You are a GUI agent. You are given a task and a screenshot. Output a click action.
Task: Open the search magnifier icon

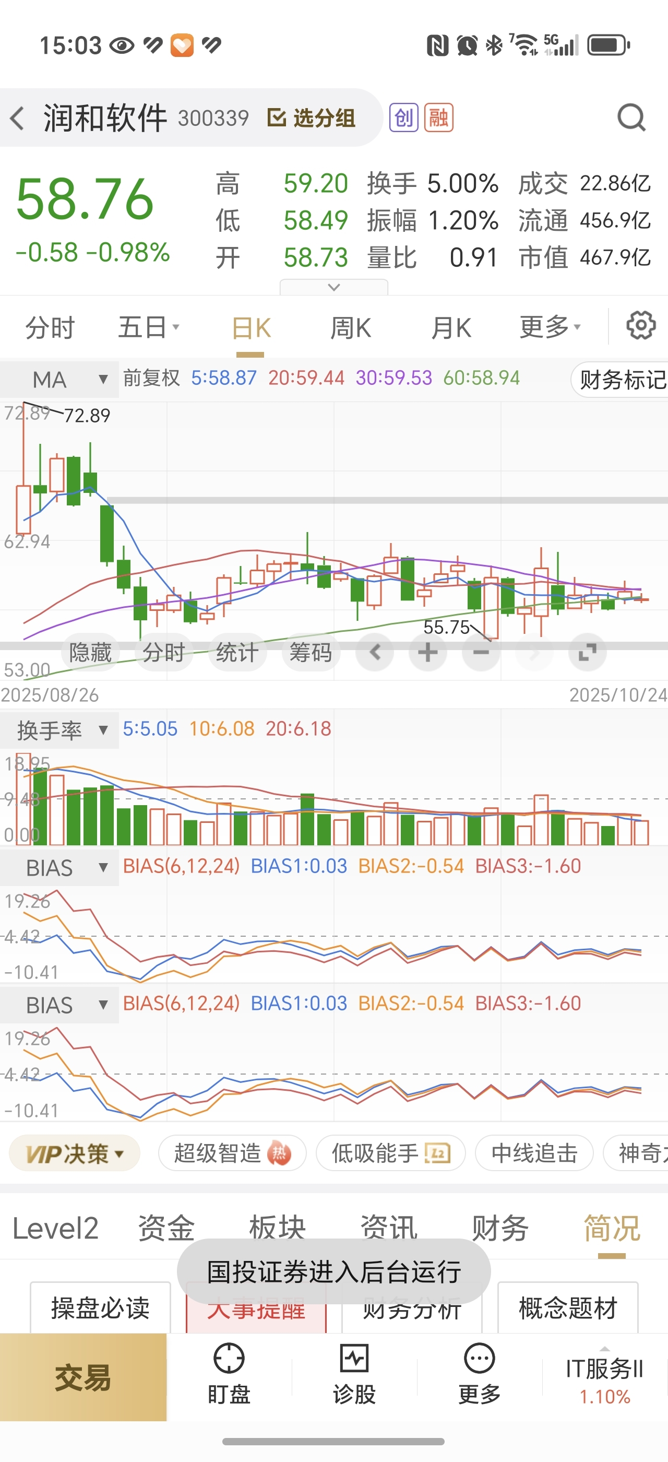coord(631,118)
